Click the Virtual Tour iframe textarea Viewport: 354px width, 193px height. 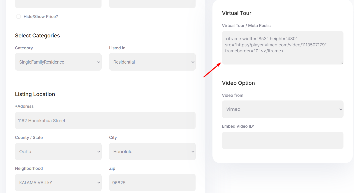283,48
